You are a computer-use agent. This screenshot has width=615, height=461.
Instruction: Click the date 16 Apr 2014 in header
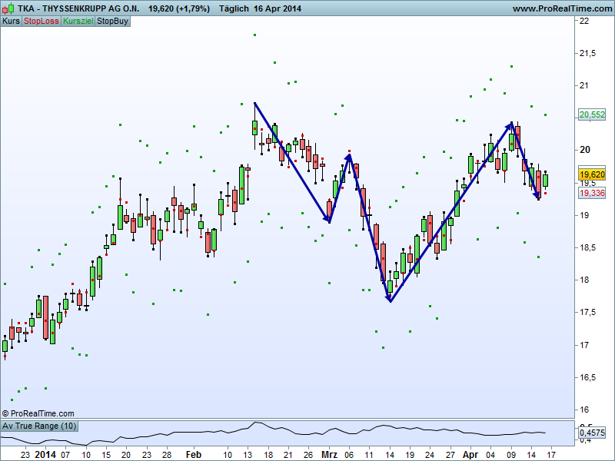[278, 8]
